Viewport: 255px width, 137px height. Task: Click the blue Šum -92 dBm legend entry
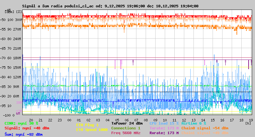coord(23,134)
